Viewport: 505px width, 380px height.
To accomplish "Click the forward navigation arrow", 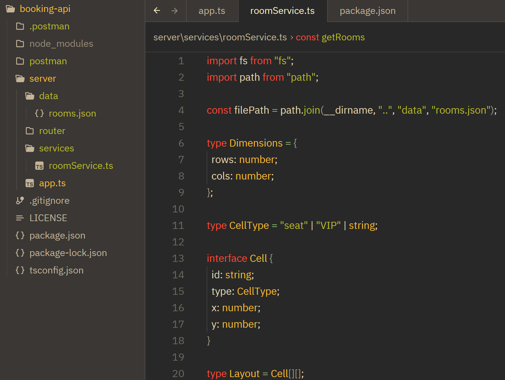I will click(x=175, y=11).
